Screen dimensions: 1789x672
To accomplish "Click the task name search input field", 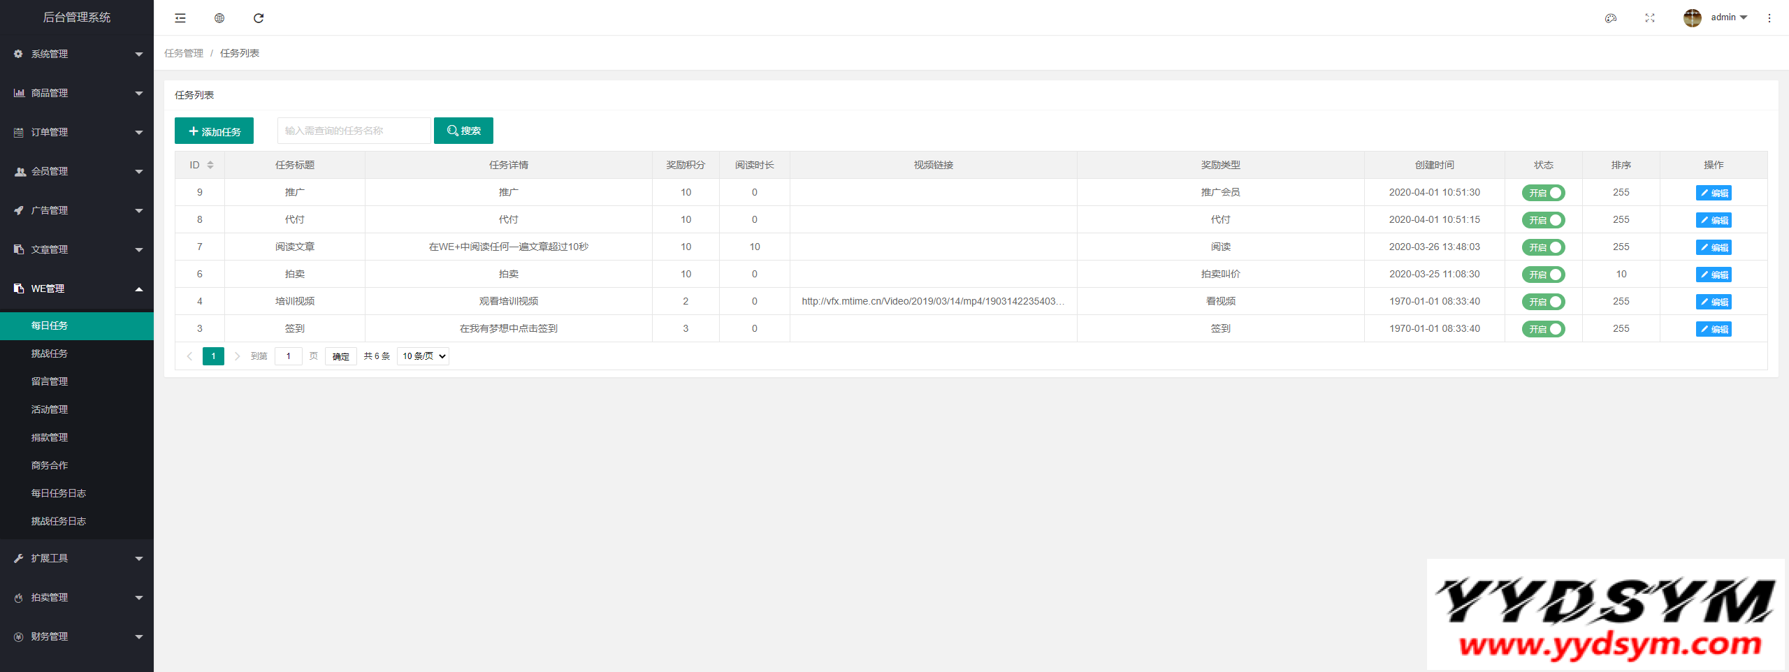I will coord(354,131).
